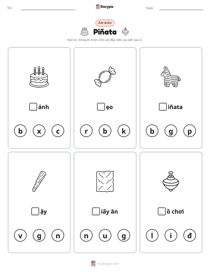Click the small spinning top beside the Piñata title
Viewport: 210px width, 272px height.
pos(125,31)
